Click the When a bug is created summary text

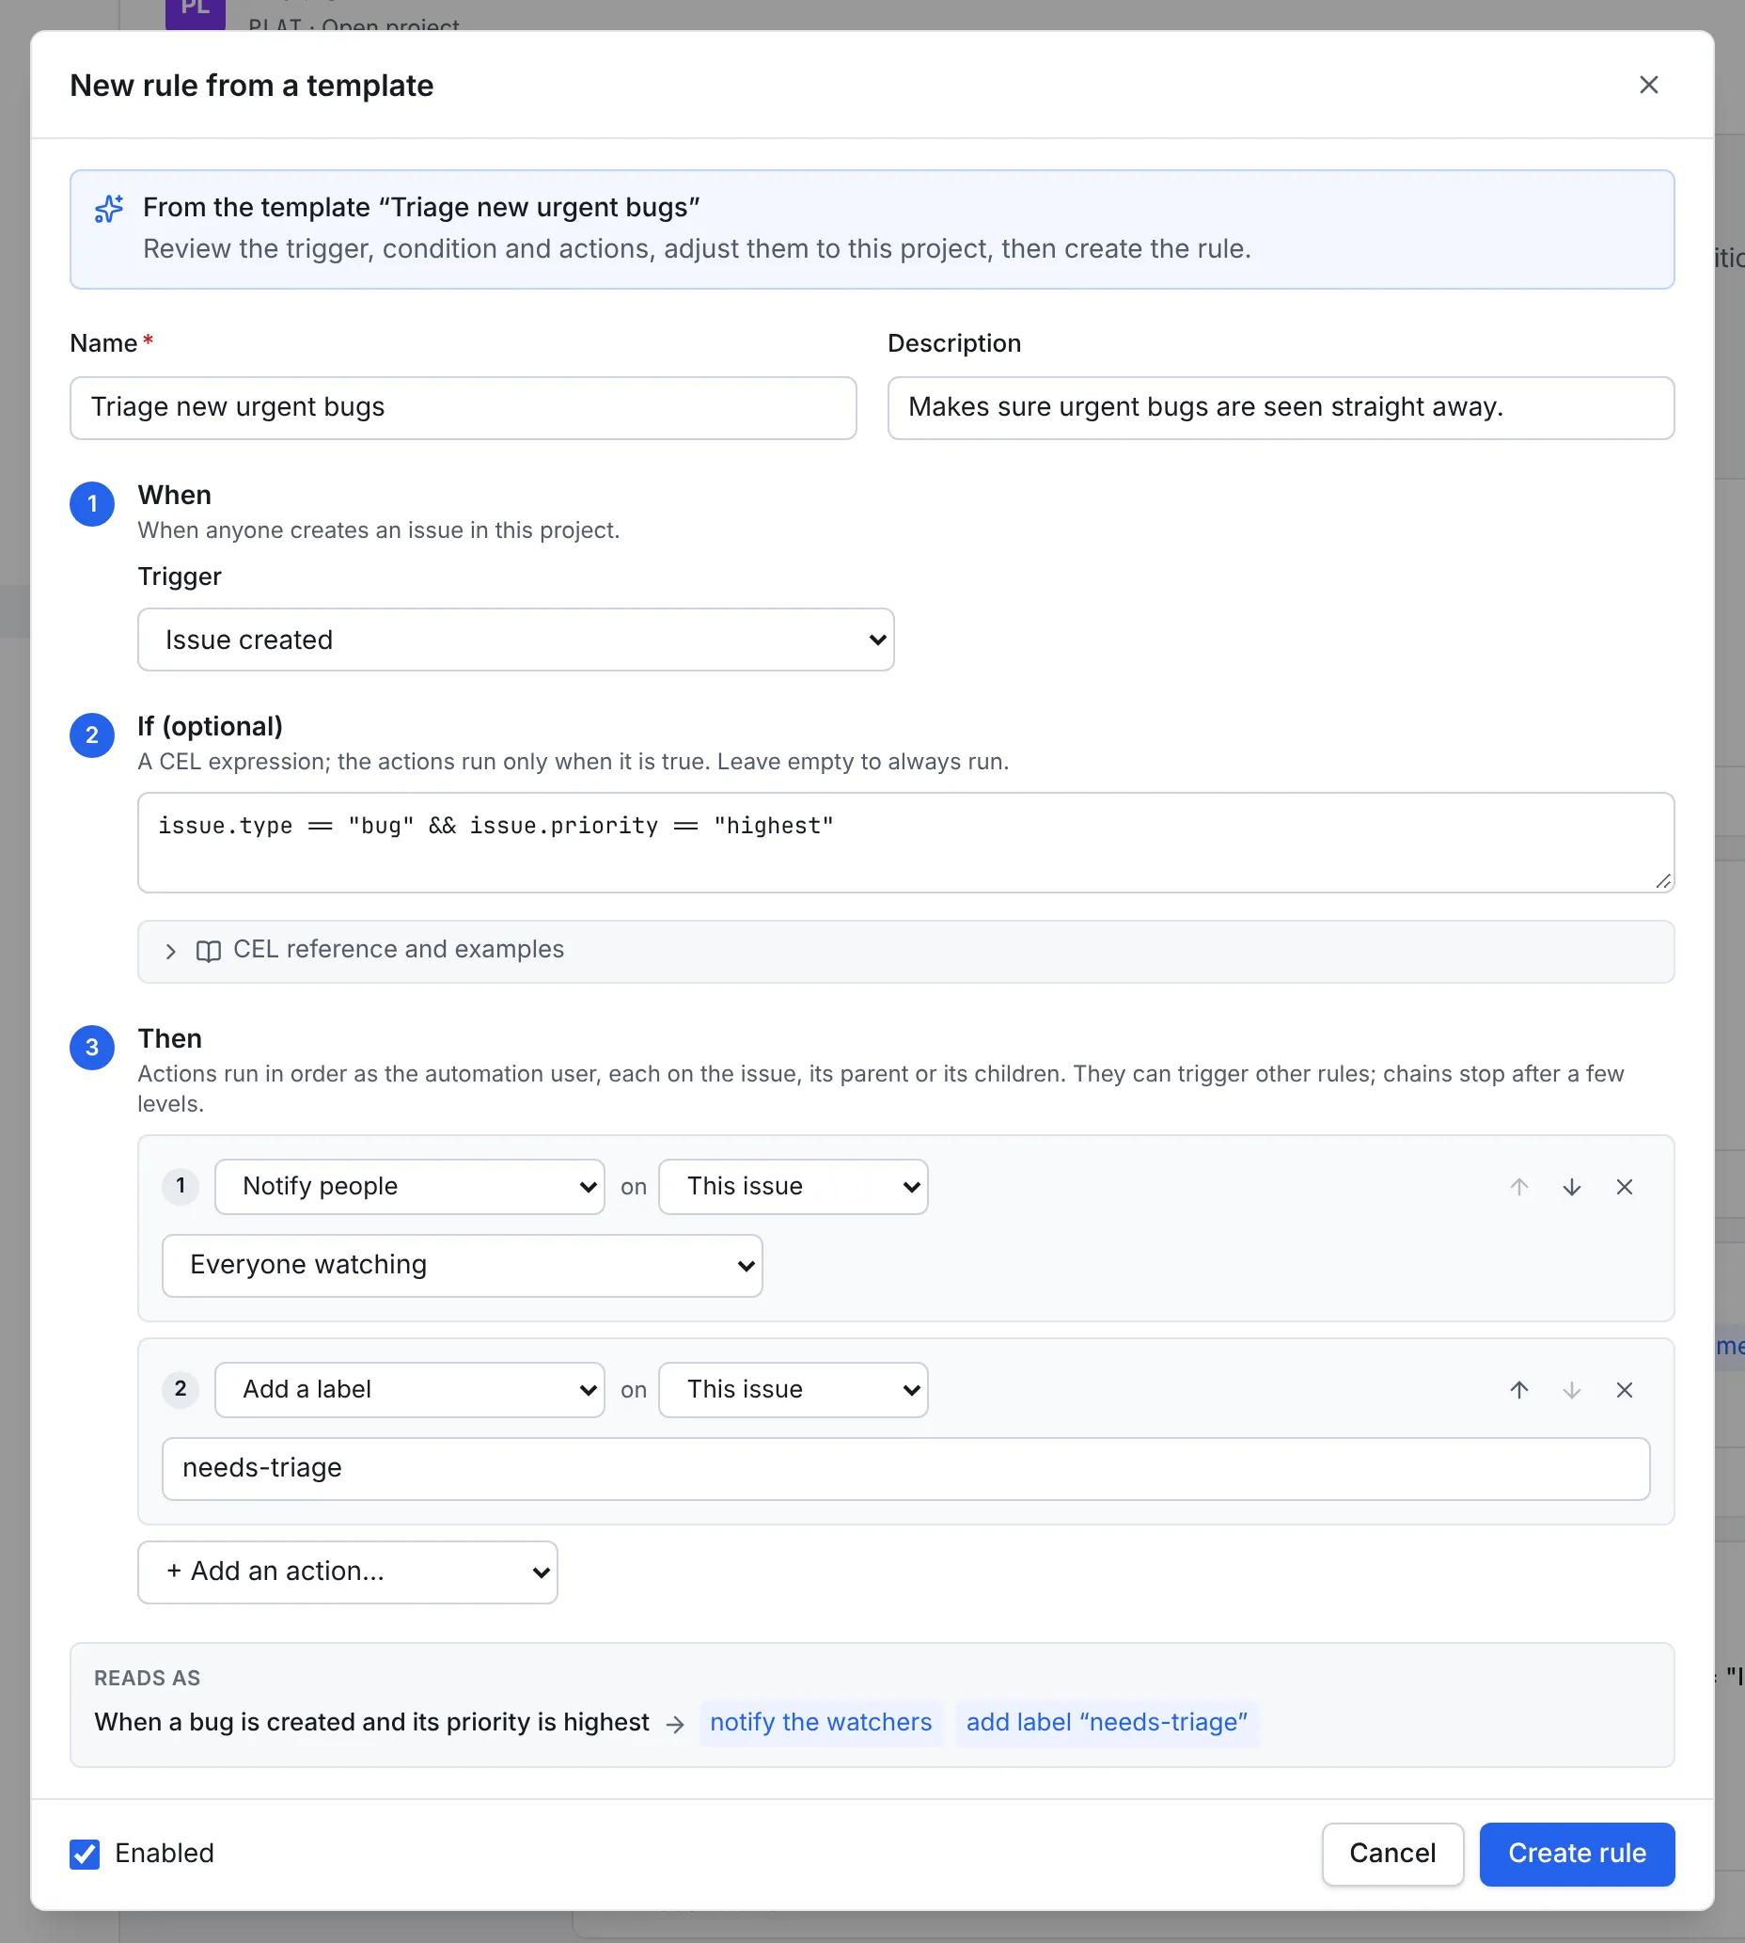click(x=372, y=1723)
